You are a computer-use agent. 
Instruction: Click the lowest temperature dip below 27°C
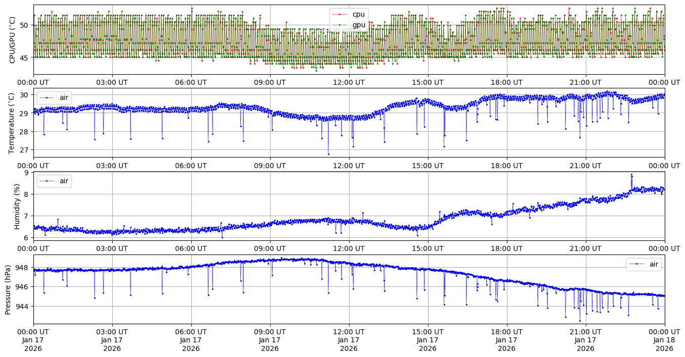[328, 154]
